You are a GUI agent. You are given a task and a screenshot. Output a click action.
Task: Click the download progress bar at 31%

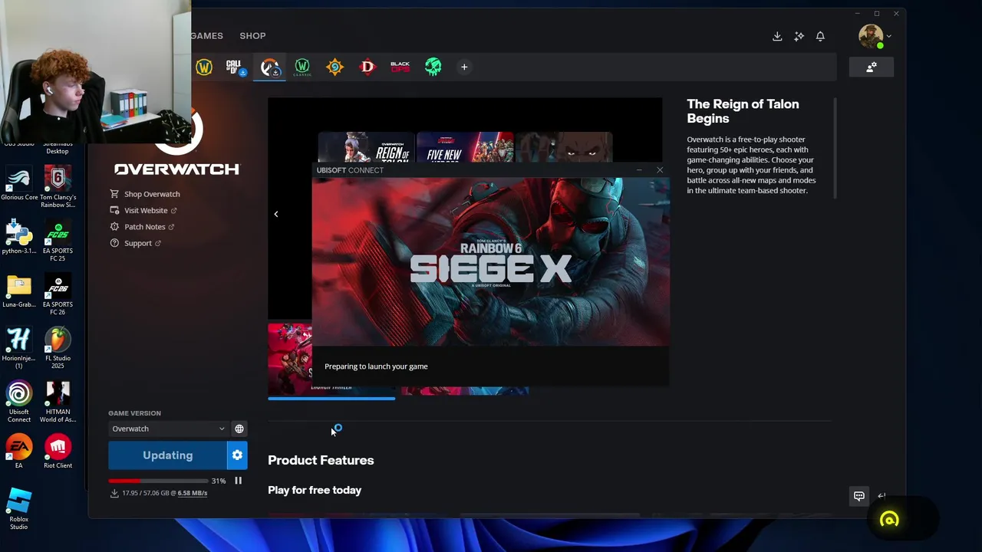[x=158, y=481]
